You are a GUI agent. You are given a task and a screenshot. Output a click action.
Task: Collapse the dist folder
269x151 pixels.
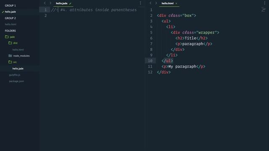[x=10, y=43]
